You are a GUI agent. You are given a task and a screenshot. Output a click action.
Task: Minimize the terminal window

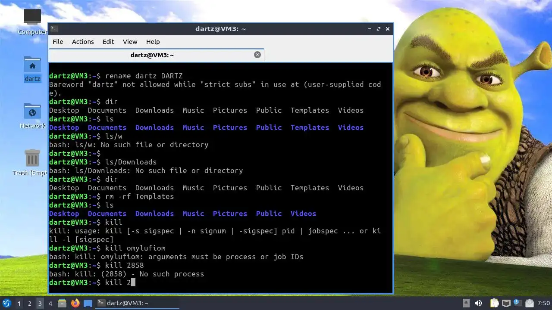[370, 29]
